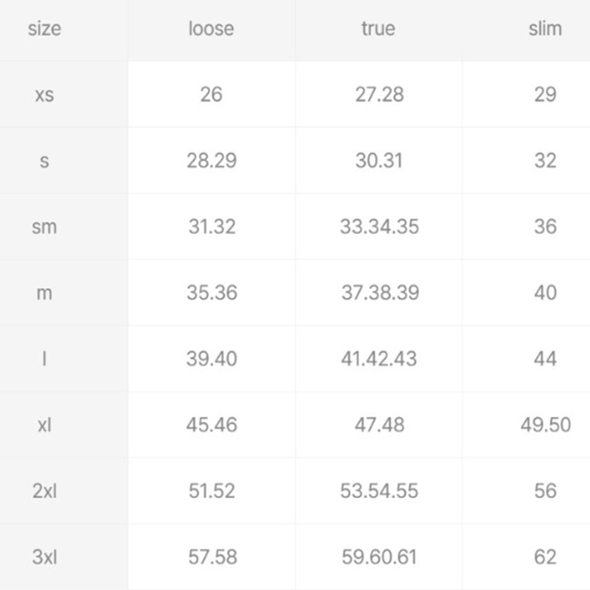The width and height of the screenshot is (590, 590).
Task: Click the 'xl' size row label
Action: point(44,425)
